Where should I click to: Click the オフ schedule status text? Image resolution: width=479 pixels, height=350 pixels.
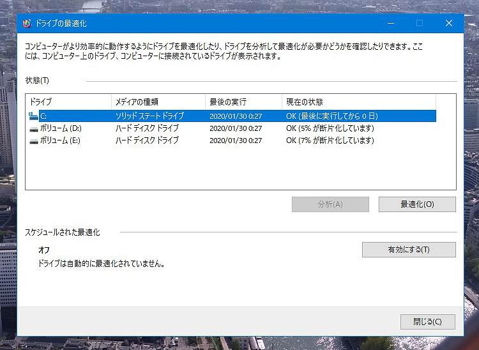point(44,250)
